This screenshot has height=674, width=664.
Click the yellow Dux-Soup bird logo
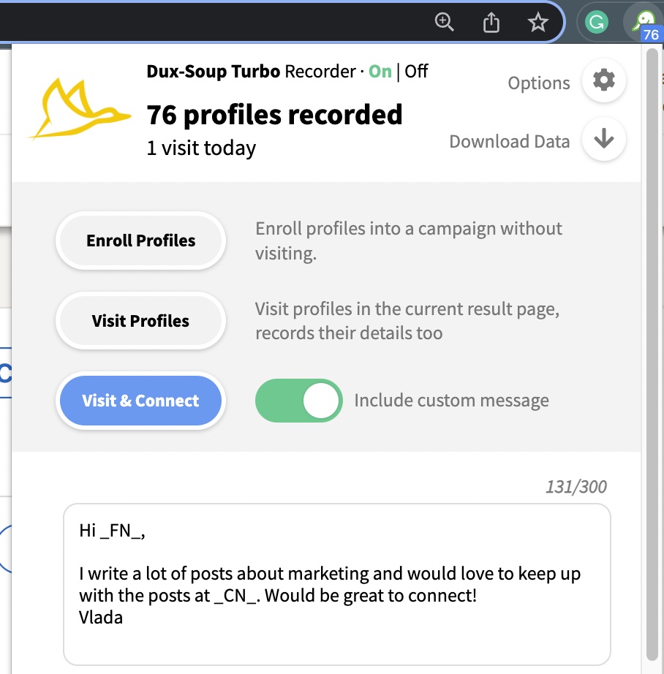tap(80, 109)
